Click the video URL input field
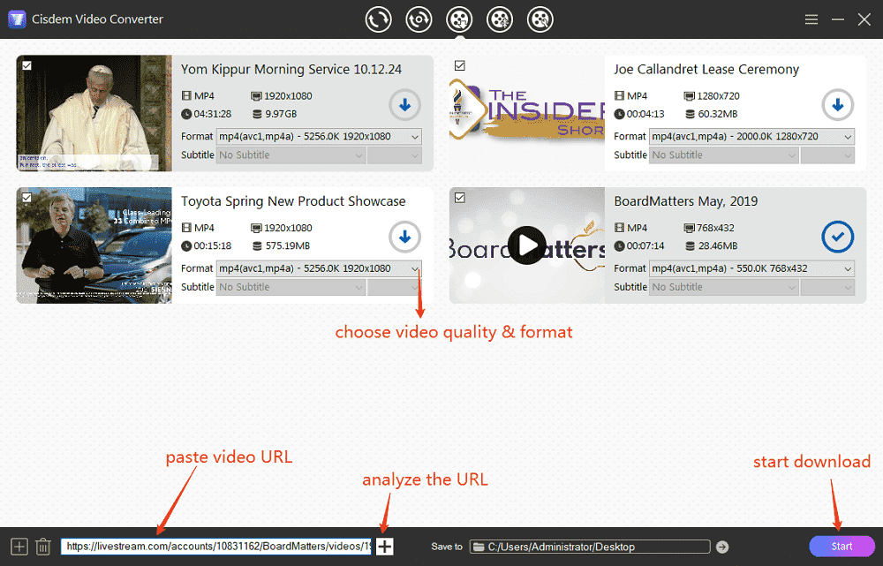This screenshot has height=566, width=883. point(216,547)
